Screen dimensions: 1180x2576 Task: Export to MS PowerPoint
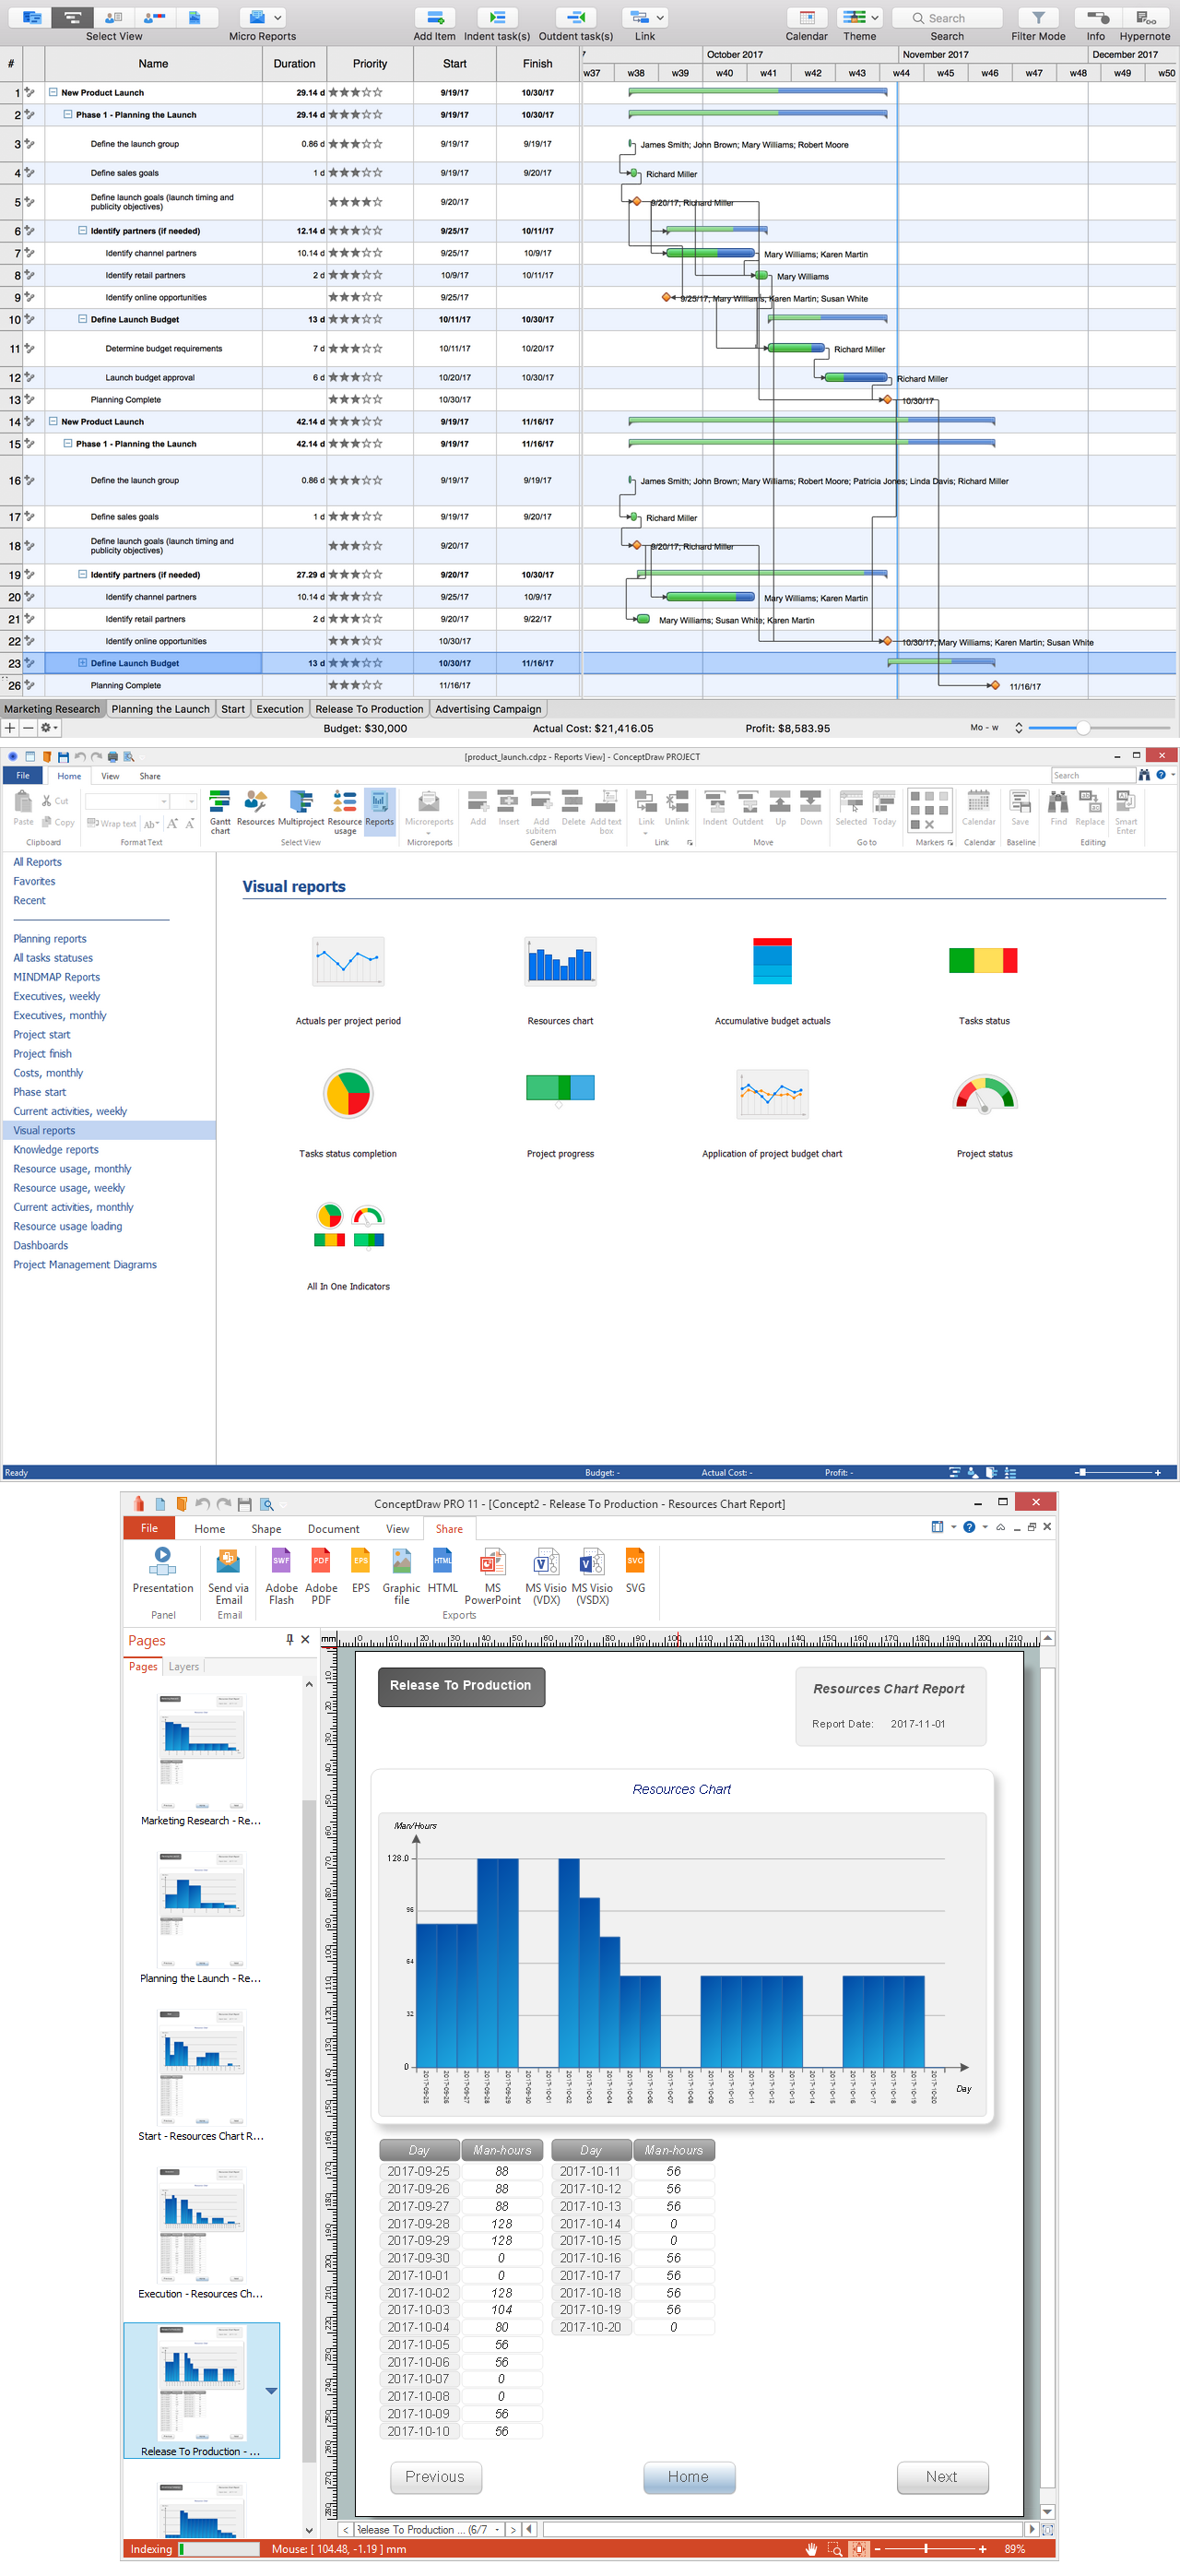click(x=492, y=1576)
